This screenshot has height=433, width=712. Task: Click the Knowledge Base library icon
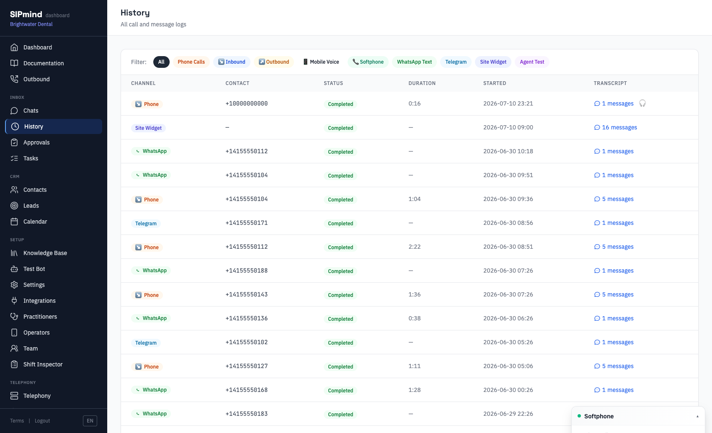(14, 253)
